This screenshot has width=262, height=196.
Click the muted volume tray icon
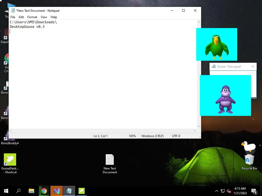(229, 191)
